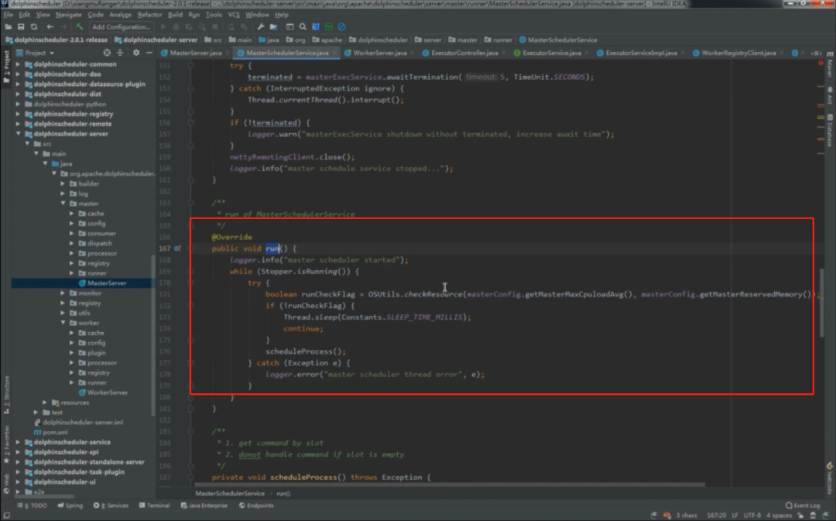
Task: Collapse the dolphinscheduler-server module
Action: click(19, 134)
